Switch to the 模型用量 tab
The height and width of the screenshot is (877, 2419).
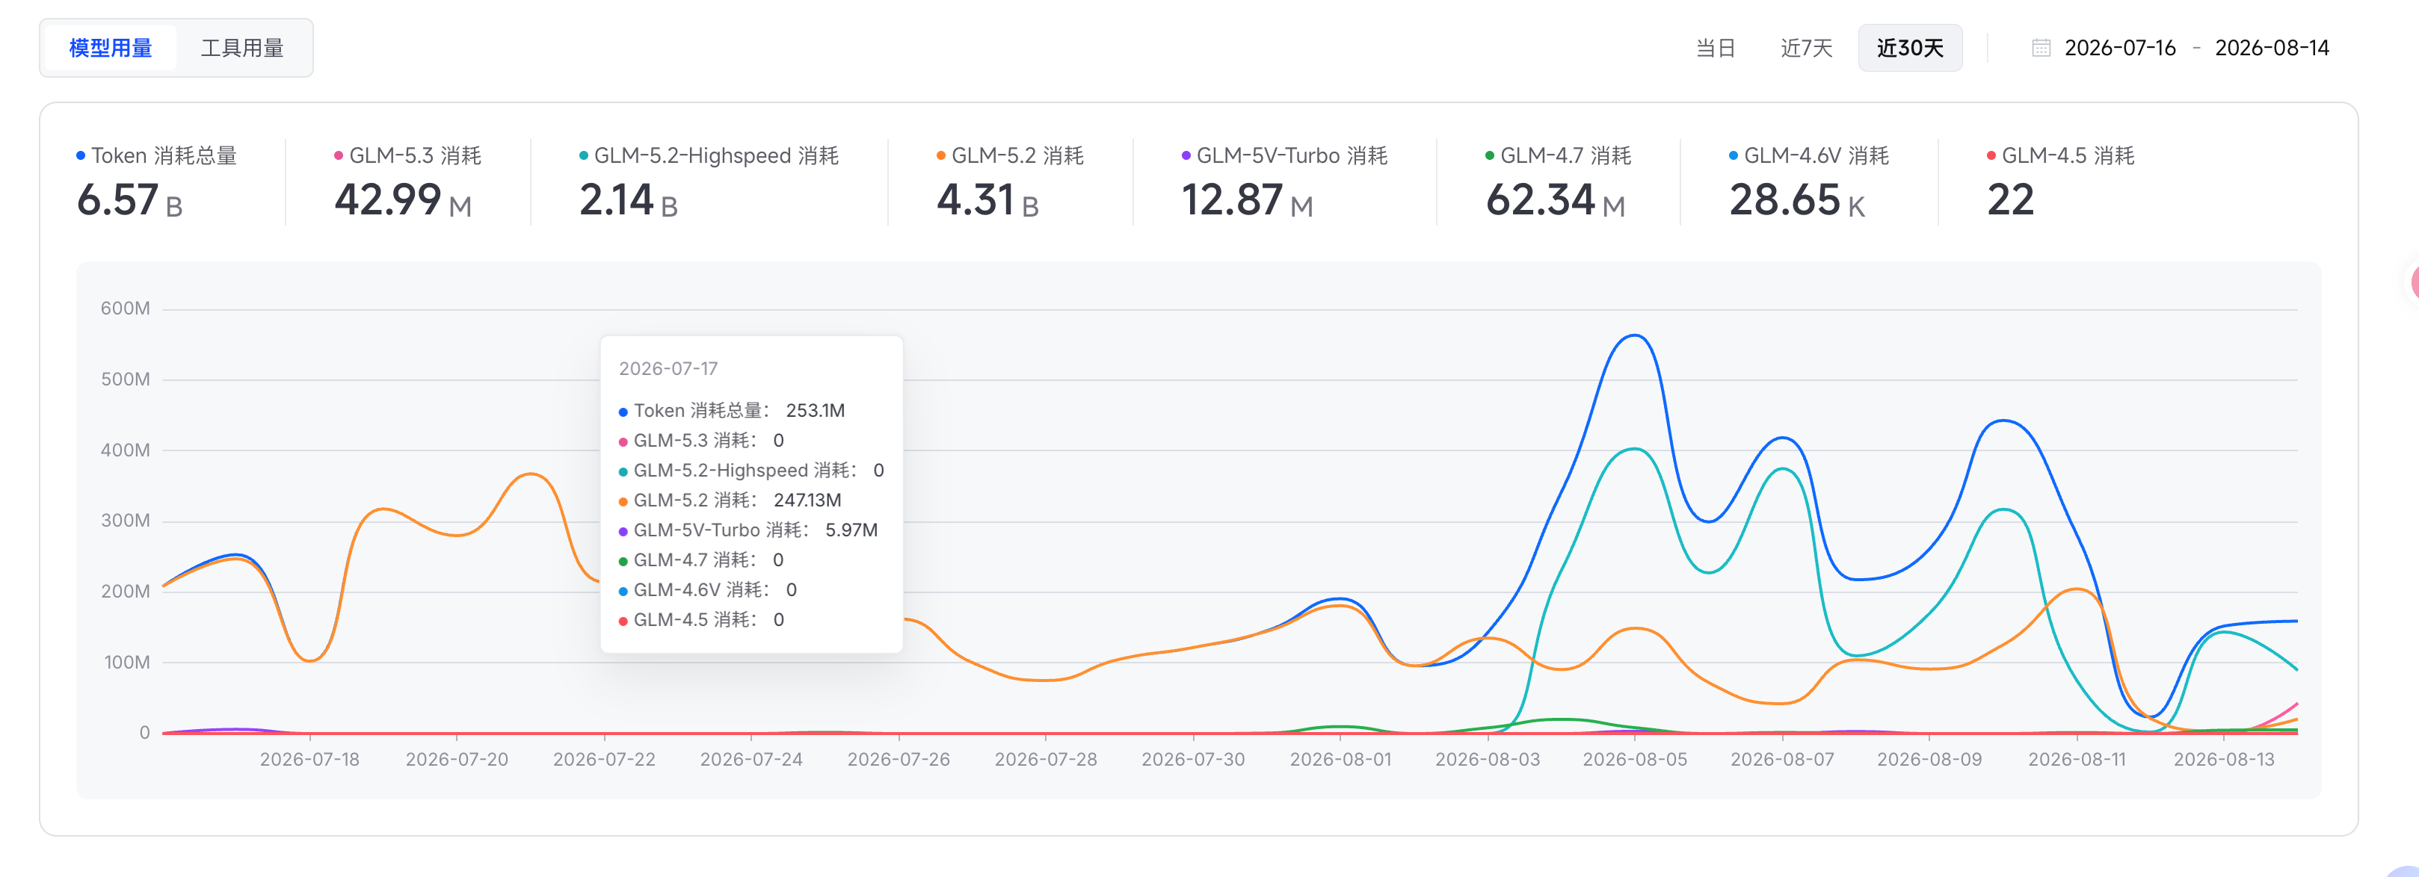point(111,48)
